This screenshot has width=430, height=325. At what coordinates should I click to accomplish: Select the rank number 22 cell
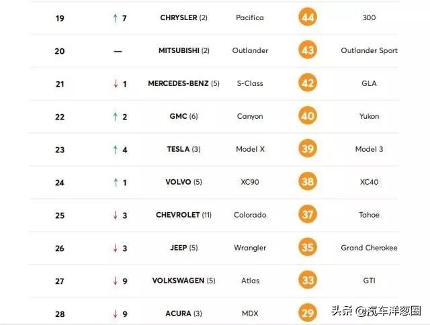point(60,116)
